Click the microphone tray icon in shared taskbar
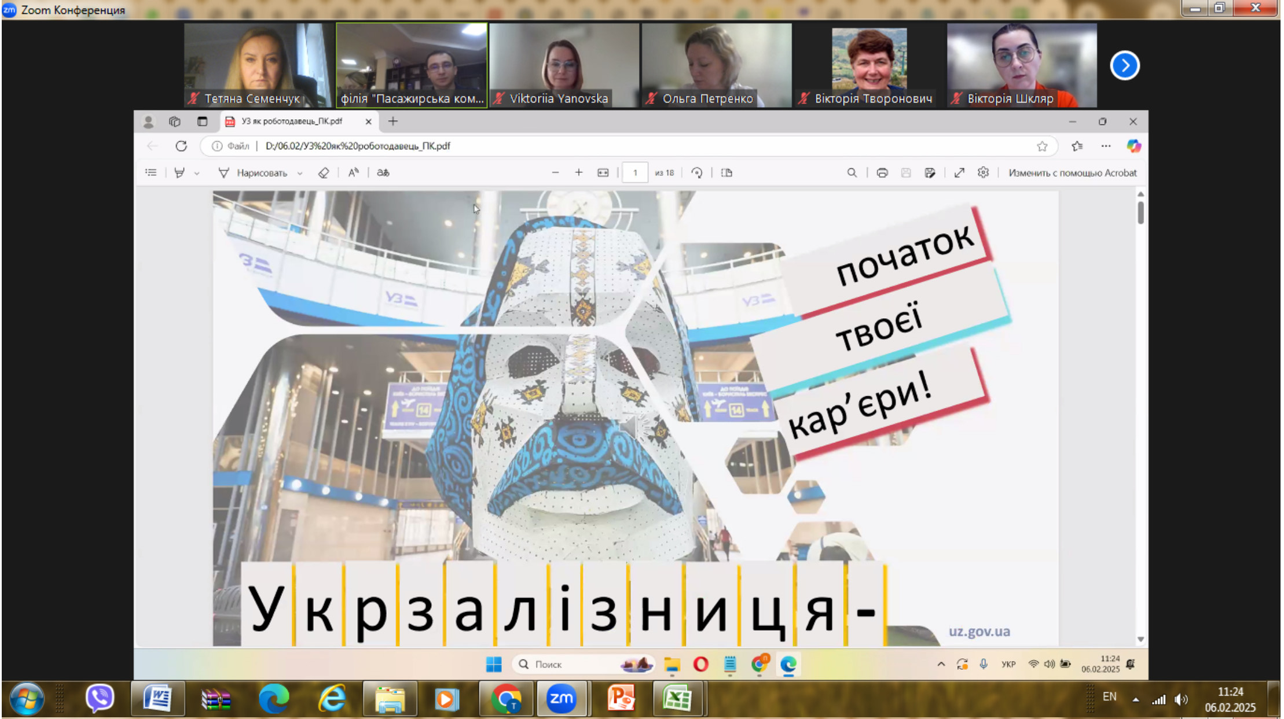The height and width of the screenshot is (719, 1284). 984,664
